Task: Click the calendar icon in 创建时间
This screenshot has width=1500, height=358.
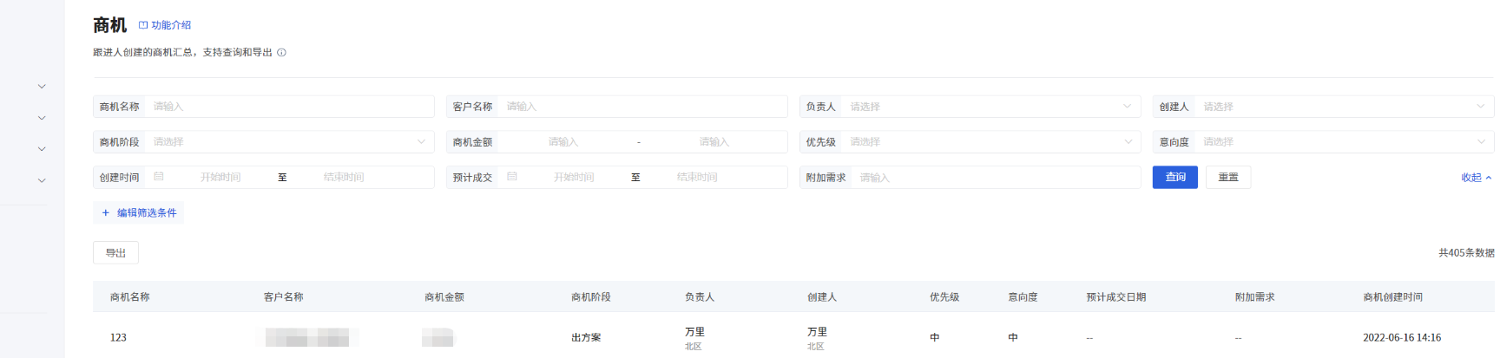Action: [159, 177]
